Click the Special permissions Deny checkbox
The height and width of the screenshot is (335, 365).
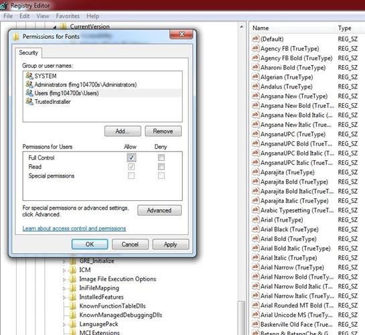161,176
